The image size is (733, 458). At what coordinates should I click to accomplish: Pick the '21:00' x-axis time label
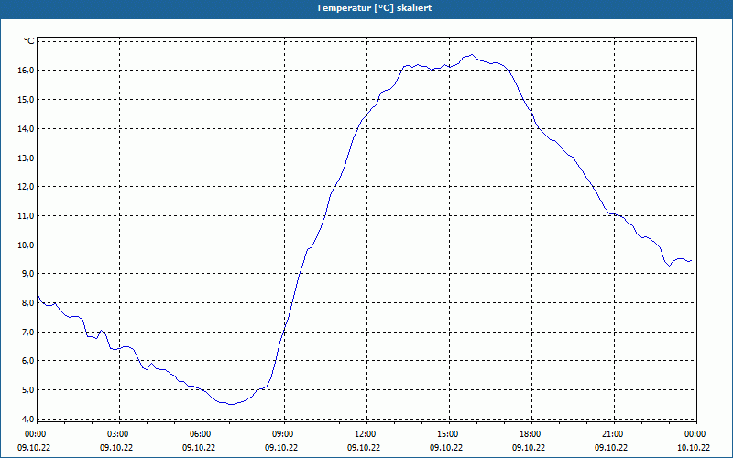(x=612, y=434)
